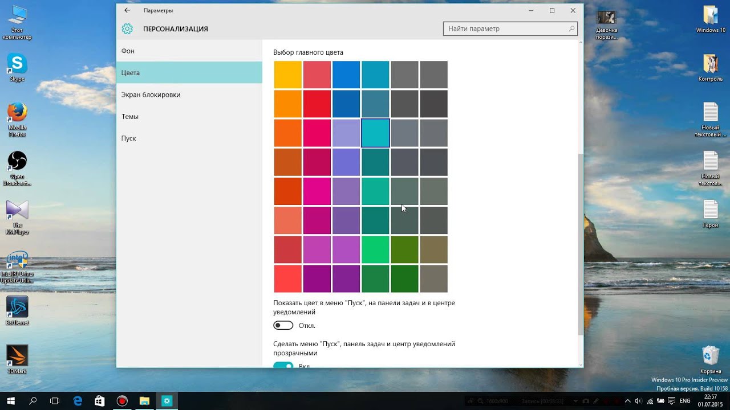Click the settings scrollbar down arrow

coord(581,364)
